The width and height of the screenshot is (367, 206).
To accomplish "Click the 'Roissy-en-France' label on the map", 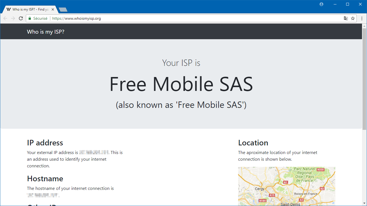I will tap(306, 194).
